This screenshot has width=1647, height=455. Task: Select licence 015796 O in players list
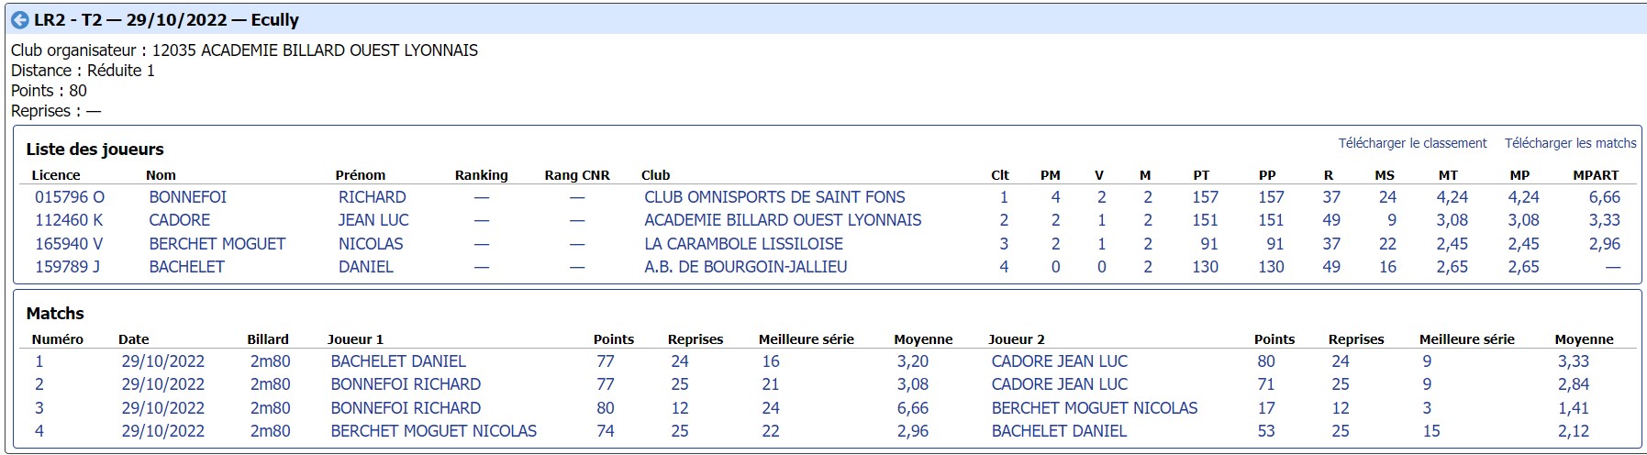click(70, 197)
